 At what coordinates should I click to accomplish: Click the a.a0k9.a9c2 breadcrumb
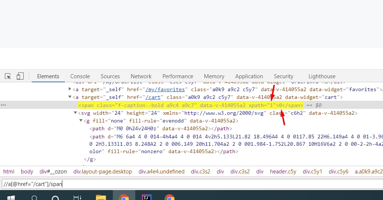[369, 172]
